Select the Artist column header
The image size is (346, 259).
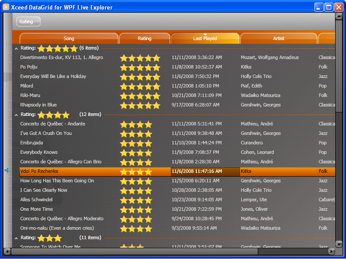[279, 38]
